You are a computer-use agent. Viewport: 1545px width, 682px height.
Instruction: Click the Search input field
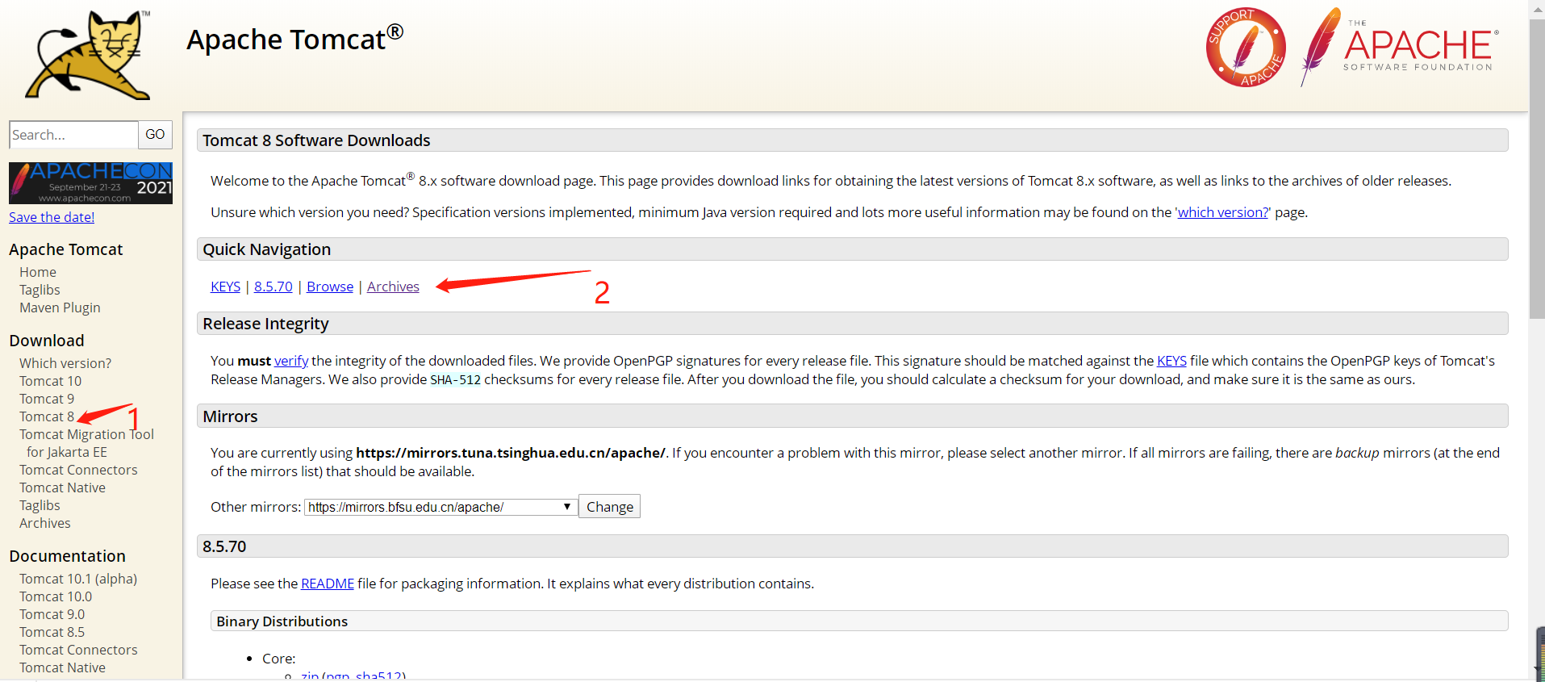pos(73,135)
